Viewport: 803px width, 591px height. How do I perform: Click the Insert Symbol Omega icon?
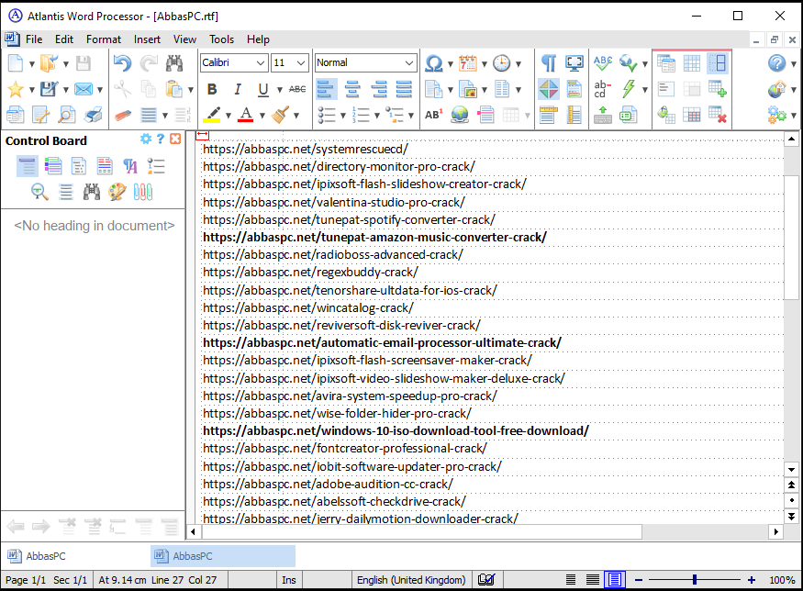coord(434,63)
